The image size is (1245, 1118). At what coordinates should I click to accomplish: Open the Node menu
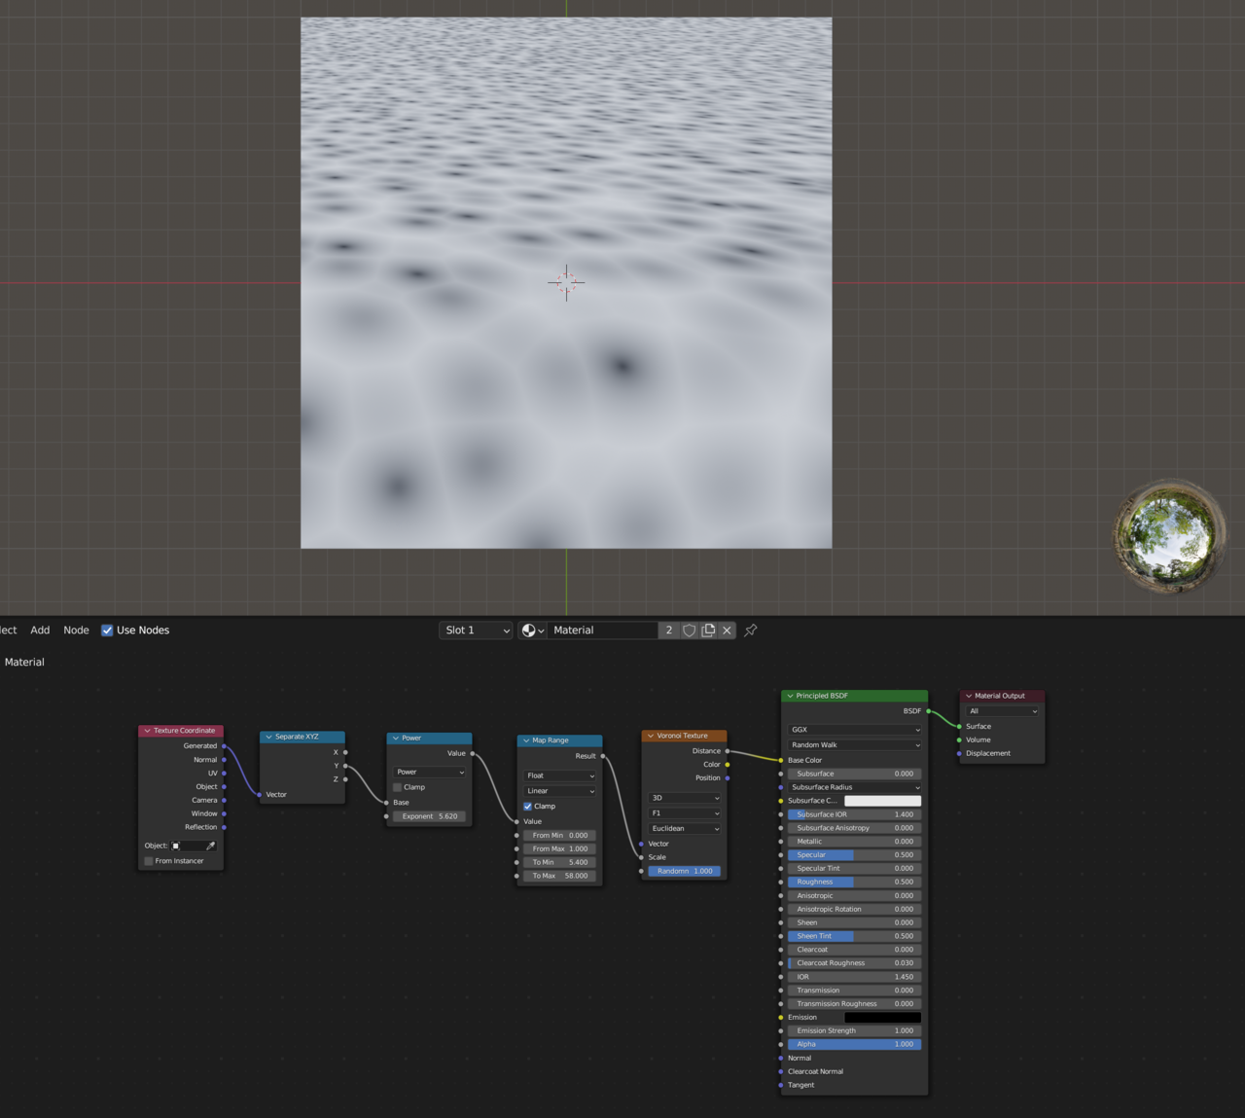click(x=76, y=630)
